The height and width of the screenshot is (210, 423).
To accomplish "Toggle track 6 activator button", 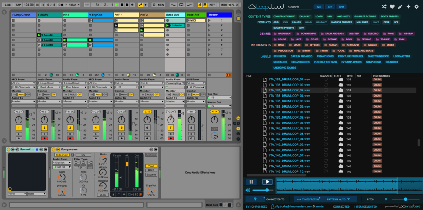I will click(x=147, y=128).
